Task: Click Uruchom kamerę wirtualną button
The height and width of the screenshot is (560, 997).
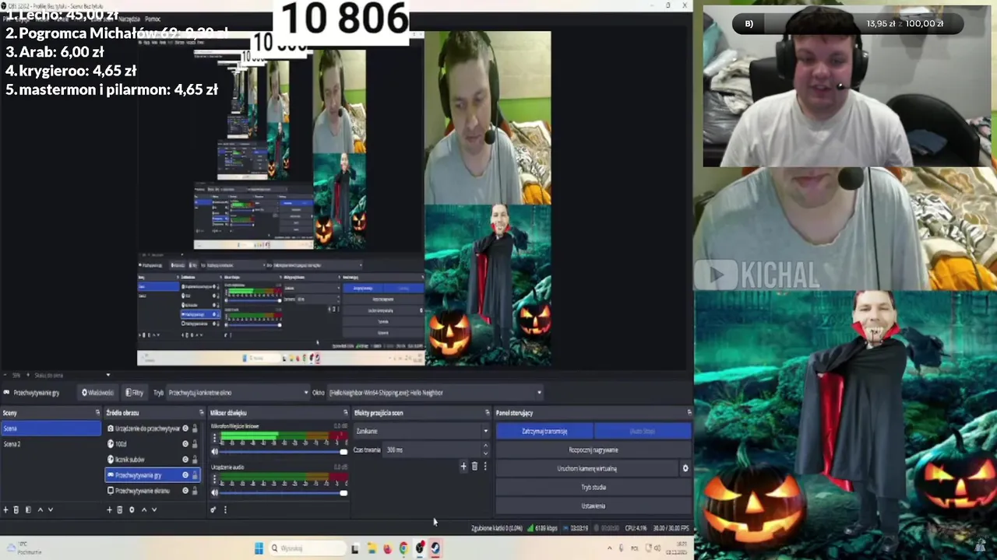Action: (587, 468)
